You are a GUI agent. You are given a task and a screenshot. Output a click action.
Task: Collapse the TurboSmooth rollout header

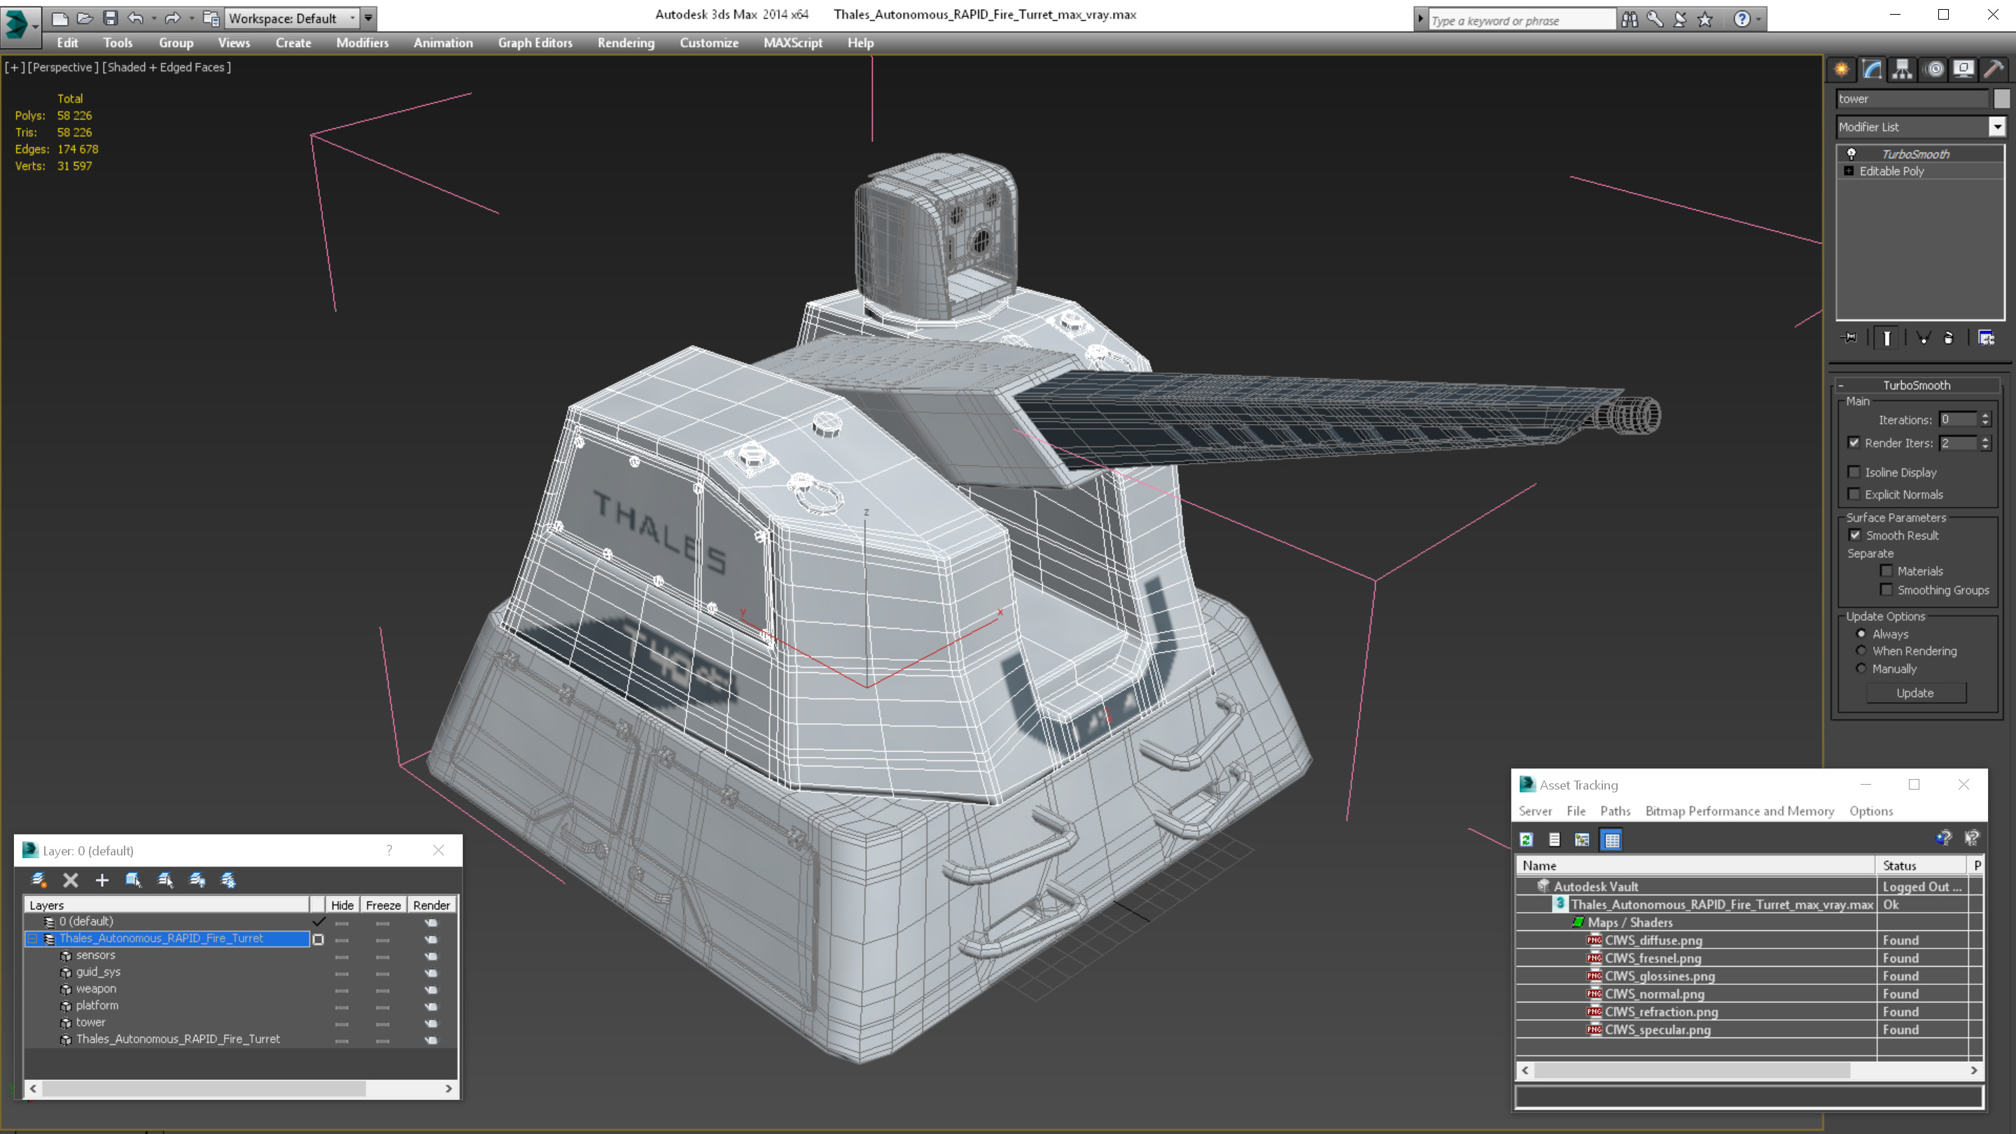coord(1916,385)
